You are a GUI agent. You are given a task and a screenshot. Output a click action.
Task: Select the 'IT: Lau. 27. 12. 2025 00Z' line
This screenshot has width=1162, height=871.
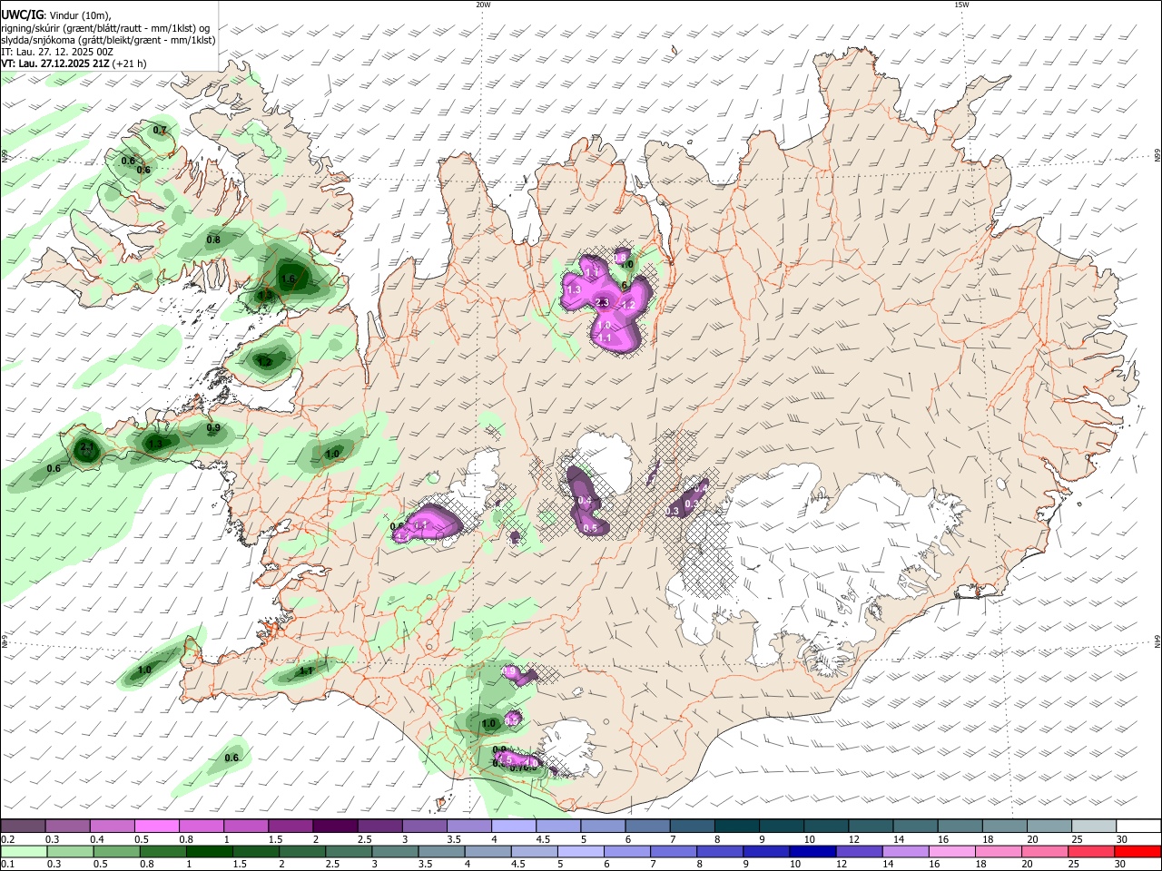coord(57,52)
